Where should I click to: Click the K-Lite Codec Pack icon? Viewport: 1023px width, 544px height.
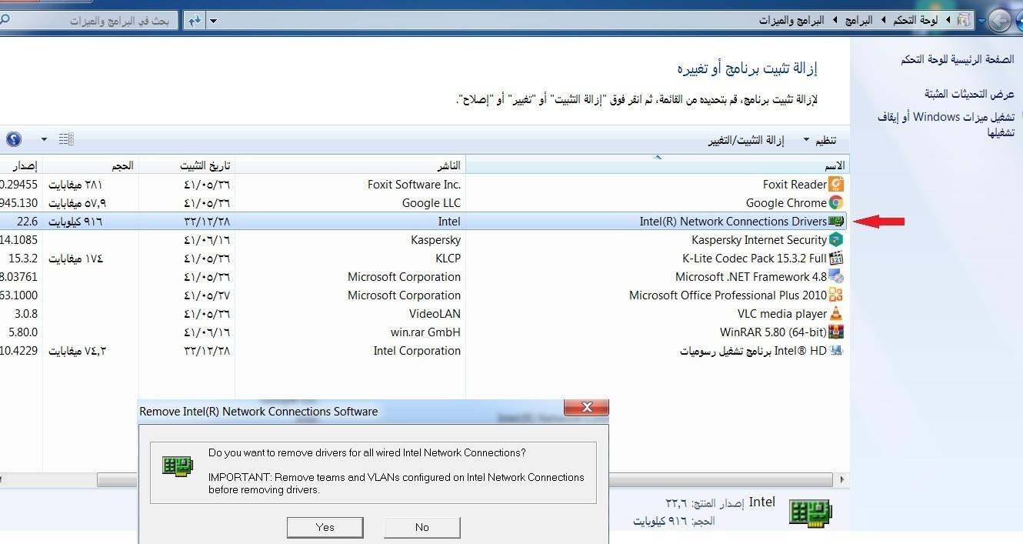tap(836, 259)
